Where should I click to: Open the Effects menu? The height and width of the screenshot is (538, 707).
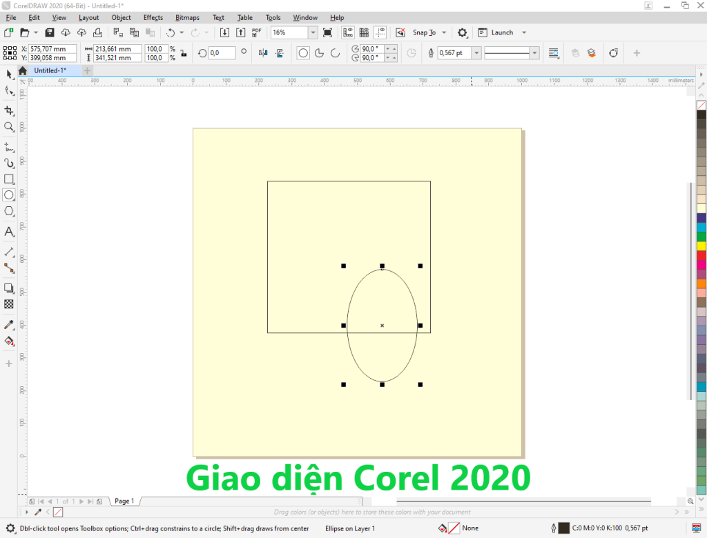click(x=153, y=17)
